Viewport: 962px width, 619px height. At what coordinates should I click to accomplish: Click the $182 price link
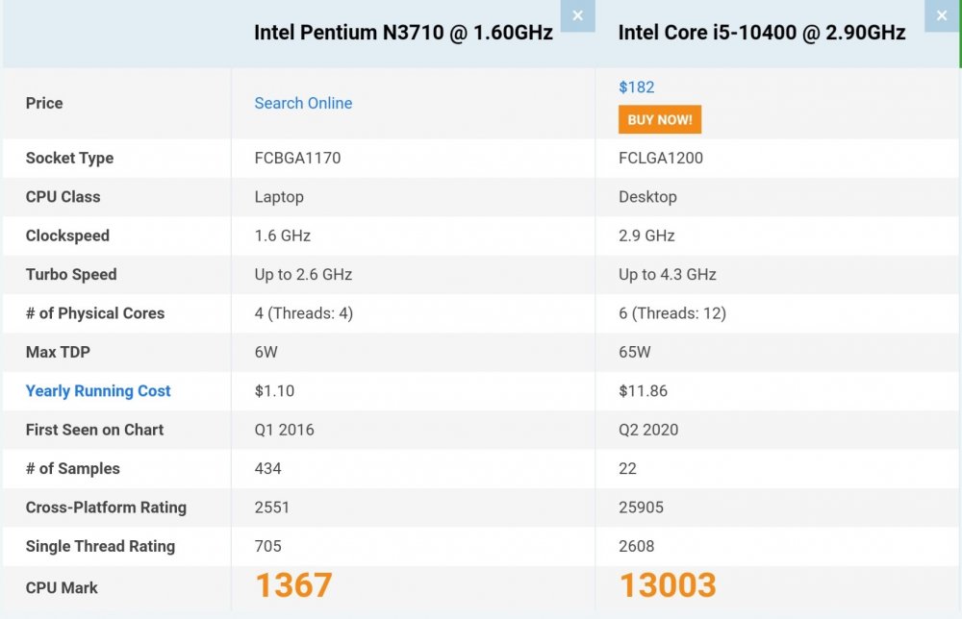point(636,87)
